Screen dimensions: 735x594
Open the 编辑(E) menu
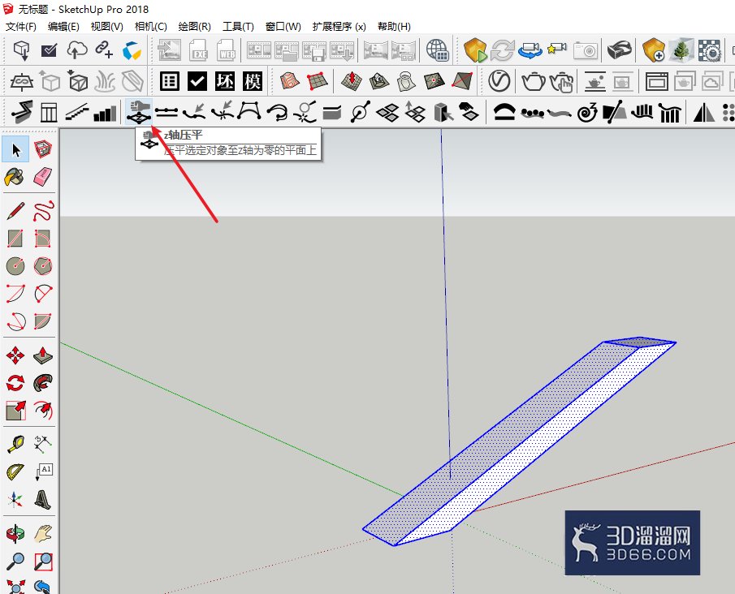(63, 27)
